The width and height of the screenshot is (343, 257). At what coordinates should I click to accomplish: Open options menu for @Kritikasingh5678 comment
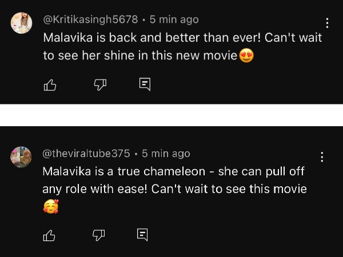[327, 23]
